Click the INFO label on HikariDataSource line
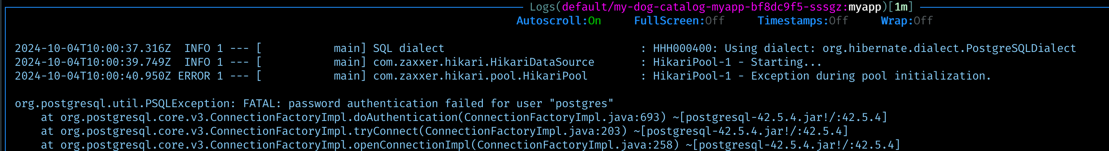This screenshot has width=1109, height=151. 197,62
